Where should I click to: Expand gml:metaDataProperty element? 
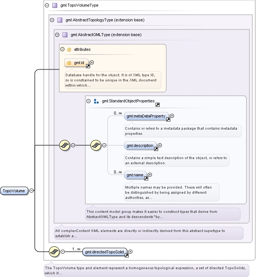[x=172, y=116]
